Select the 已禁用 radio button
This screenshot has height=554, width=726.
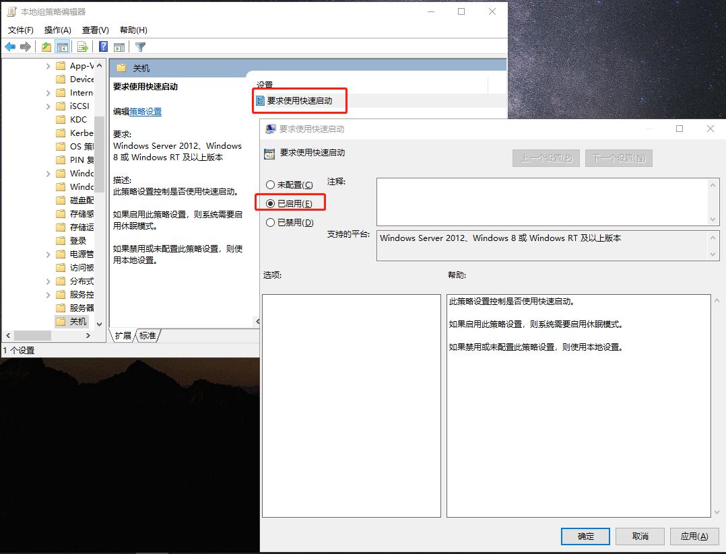(x=272, y=222)
